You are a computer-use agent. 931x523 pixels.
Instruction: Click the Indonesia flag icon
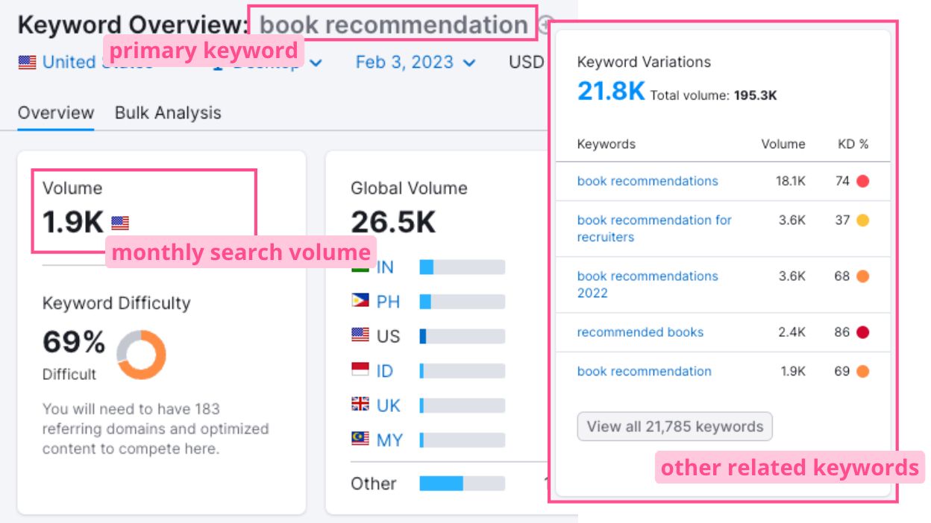point(360,370)
